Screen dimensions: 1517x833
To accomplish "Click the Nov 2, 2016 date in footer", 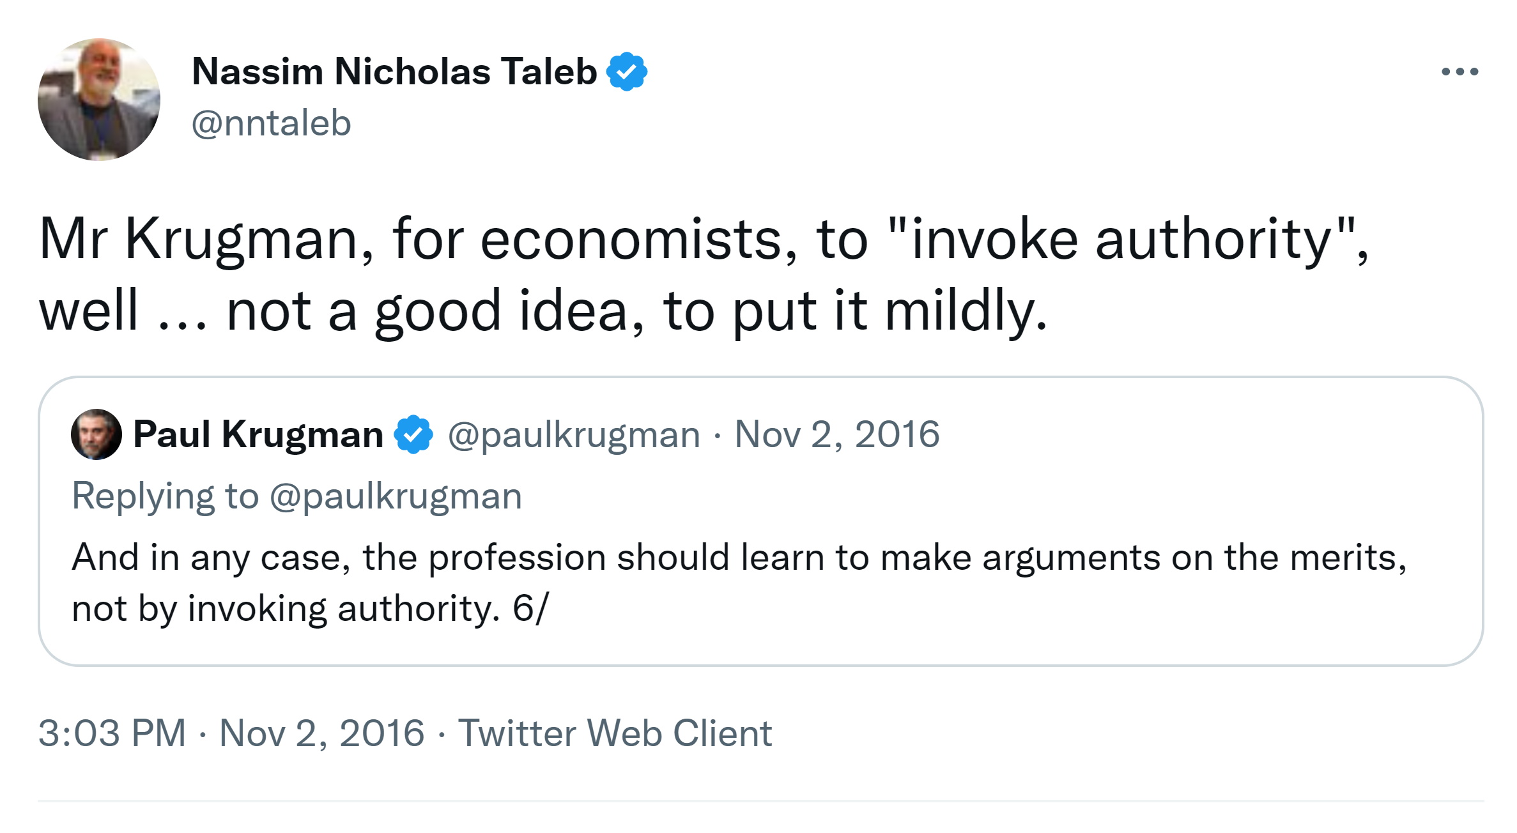I will 321,733.
